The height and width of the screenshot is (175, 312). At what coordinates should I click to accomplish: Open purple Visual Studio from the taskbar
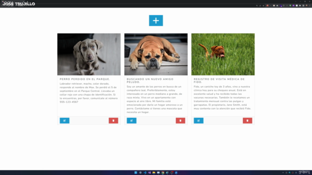pos(150,173)
